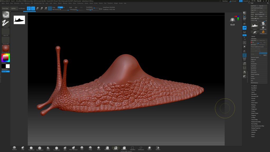
Task: Open the MatCap Red Wax material
Action: tap(6, 49)
